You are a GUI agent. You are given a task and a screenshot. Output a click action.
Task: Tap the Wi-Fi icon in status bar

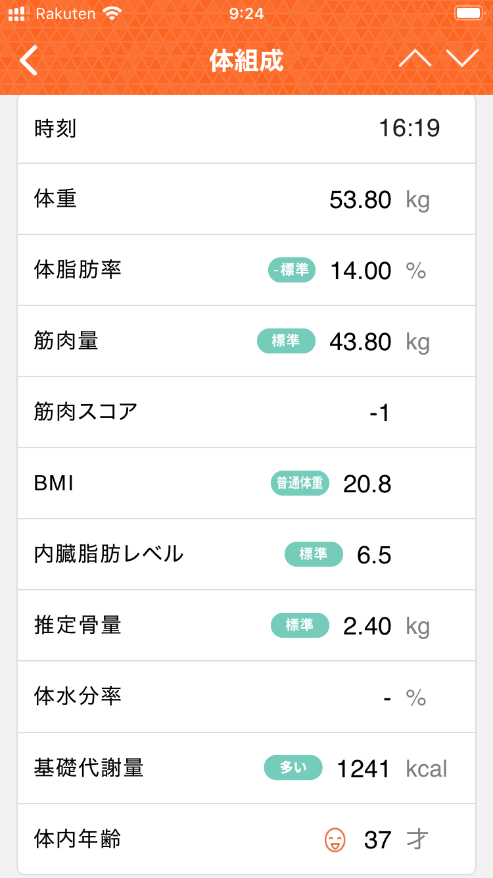point(112,14)
